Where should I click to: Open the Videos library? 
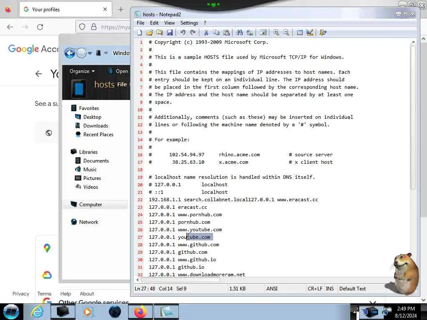[x=87, y=187]
